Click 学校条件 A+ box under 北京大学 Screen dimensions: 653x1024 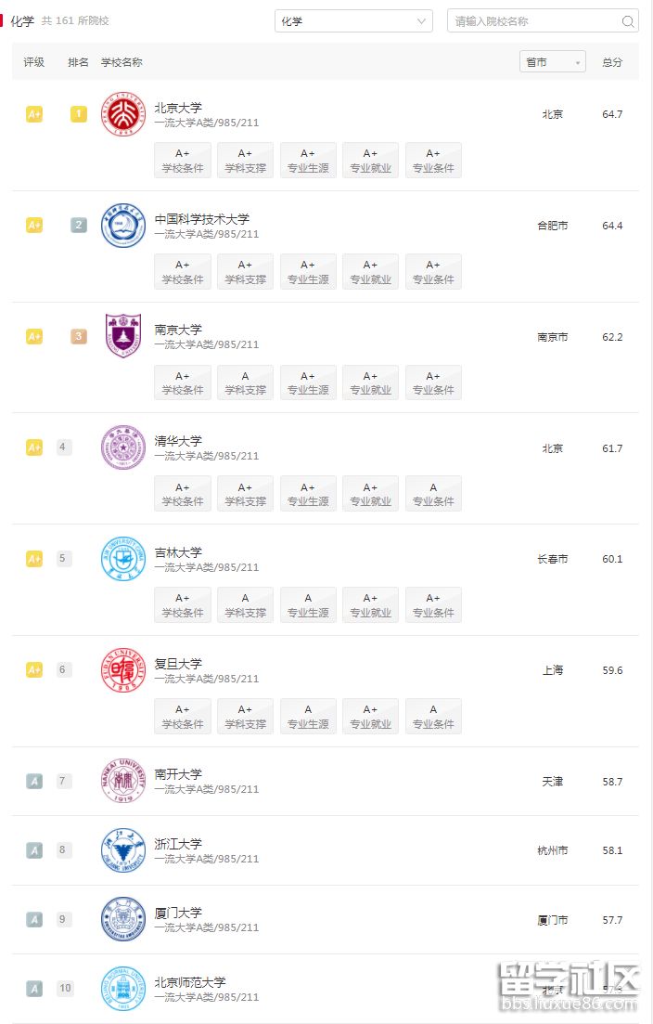183,161
